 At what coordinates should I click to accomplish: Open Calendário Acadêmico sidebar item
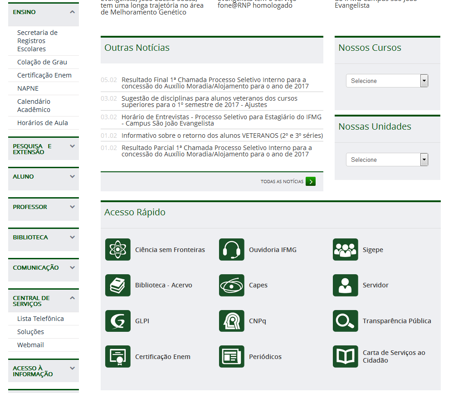tap(34, 106)
